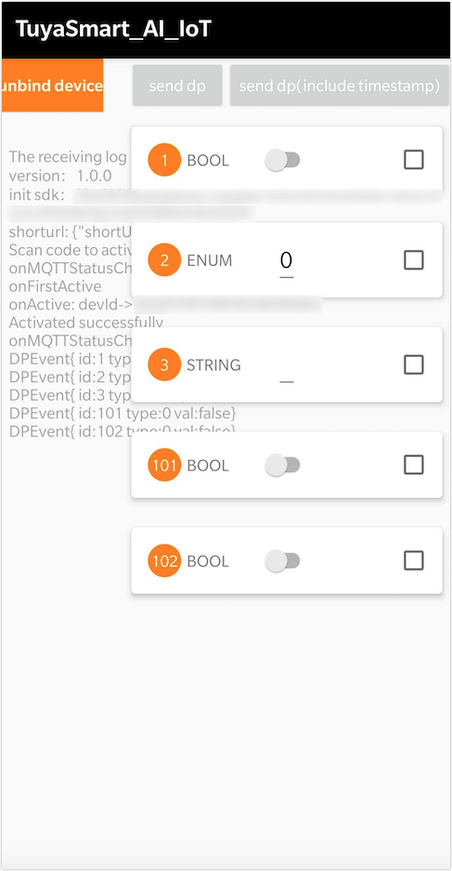Tap the unbind device button
Image resolution: width=452 pixels, height=871 pixels.
click(52, 86)
